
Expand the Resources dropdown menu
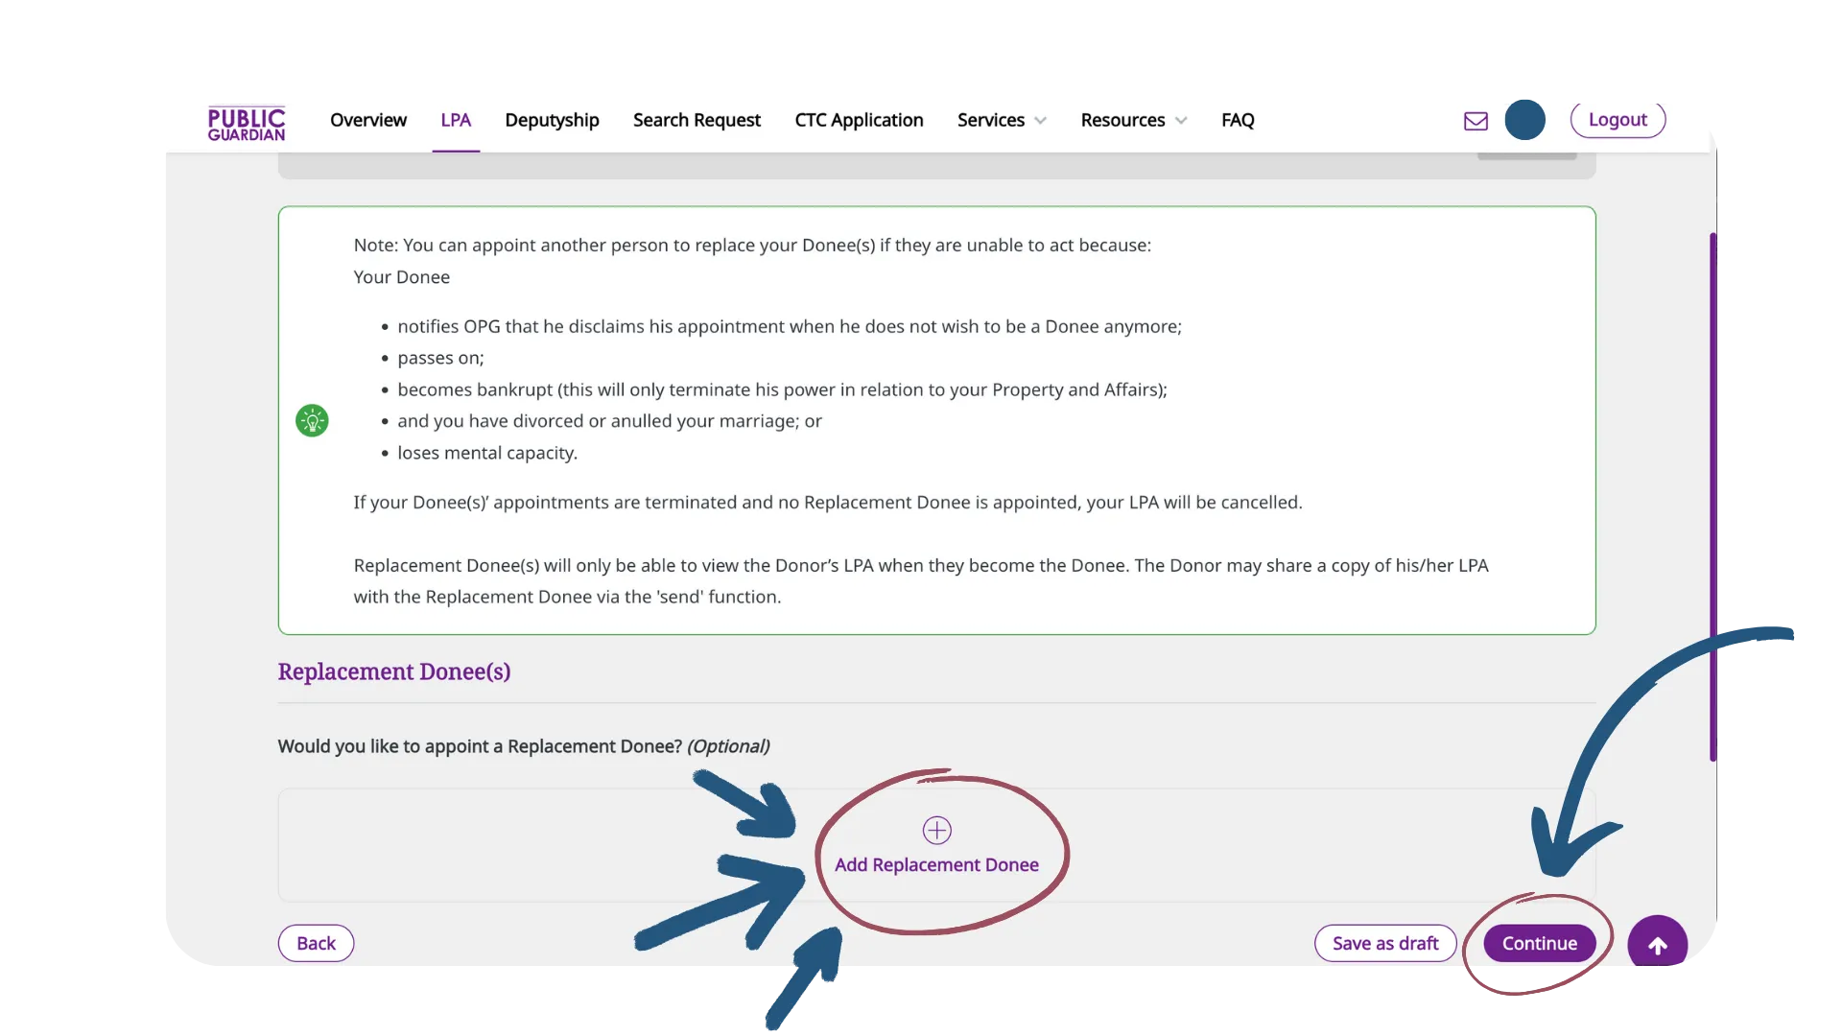click(1132, 119)
